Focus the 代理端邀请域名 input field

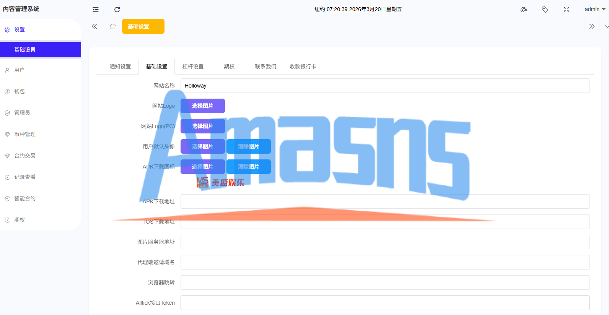pos(385,262)
